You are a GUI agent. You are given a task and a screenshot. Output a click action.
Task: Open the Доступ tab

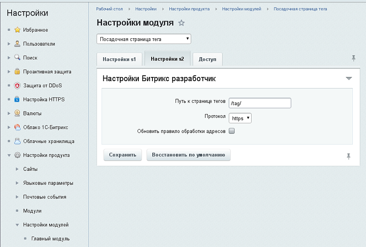point(207,59)
